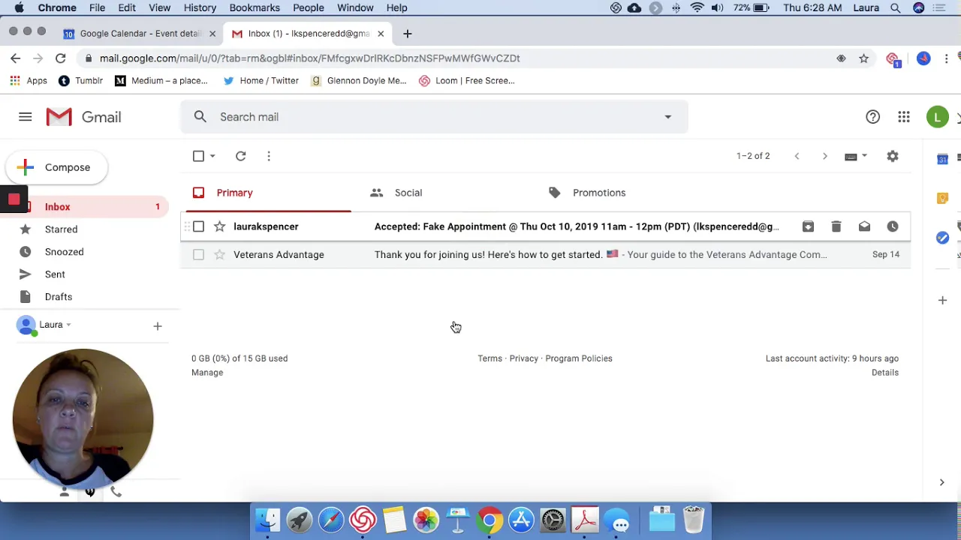Click the search magnifier icon in Gmail
Screen dimensions: 961x540
point(200,116)
